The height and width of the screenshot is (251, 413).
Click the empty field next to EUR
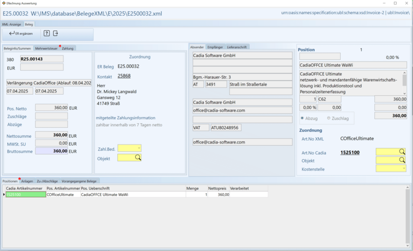42,67
